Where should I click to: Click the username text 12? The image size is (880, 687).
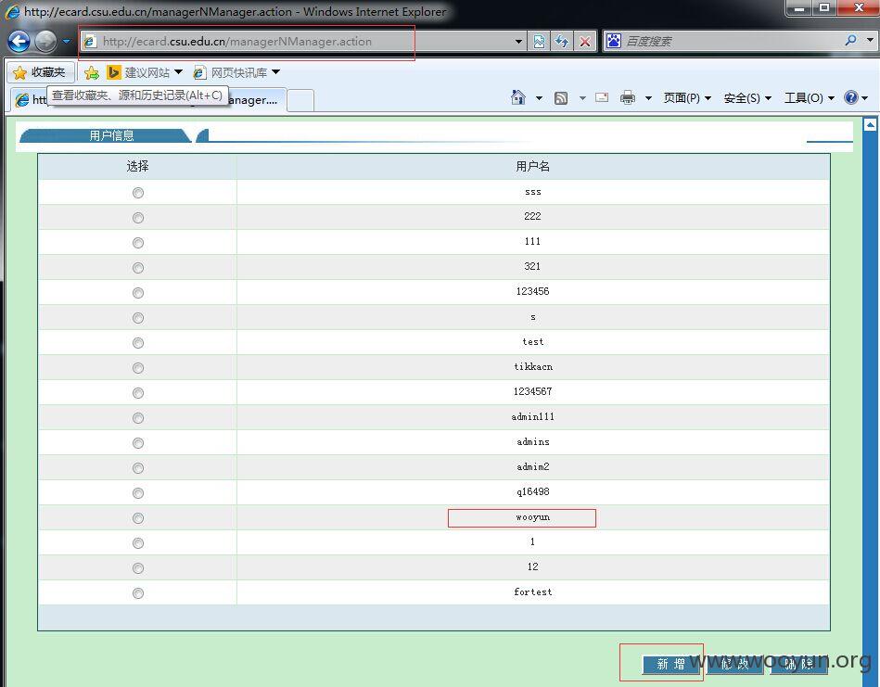coord(532,566)
